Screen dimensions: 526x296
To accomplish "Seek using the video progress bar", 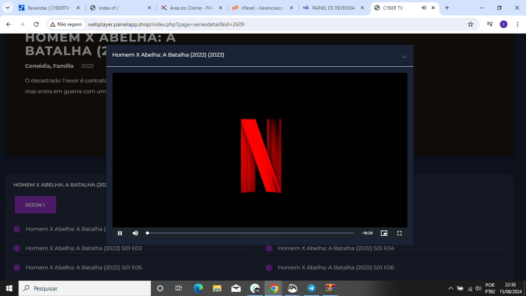I will 250,233.
